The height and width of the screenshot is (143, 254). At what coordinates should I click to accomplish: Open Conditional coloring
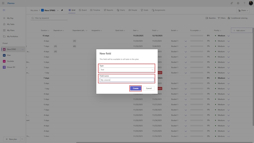237,18
